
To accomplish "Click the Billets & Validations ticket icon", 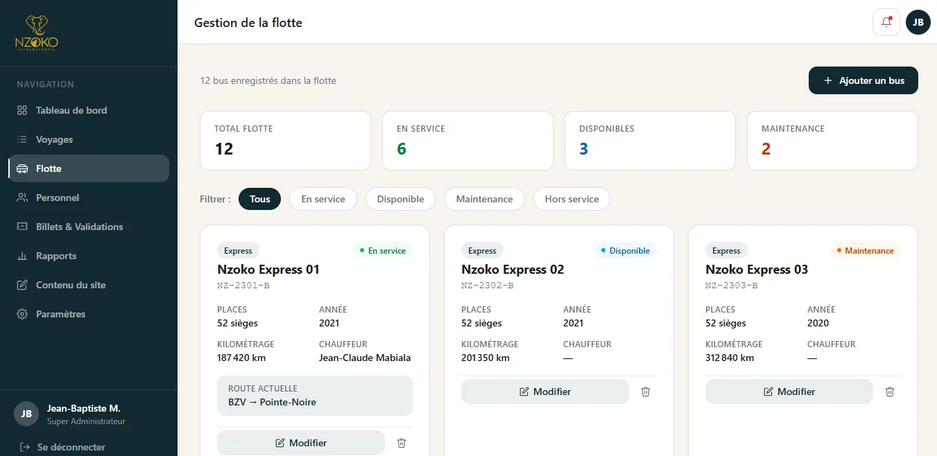I will (22, 227).
